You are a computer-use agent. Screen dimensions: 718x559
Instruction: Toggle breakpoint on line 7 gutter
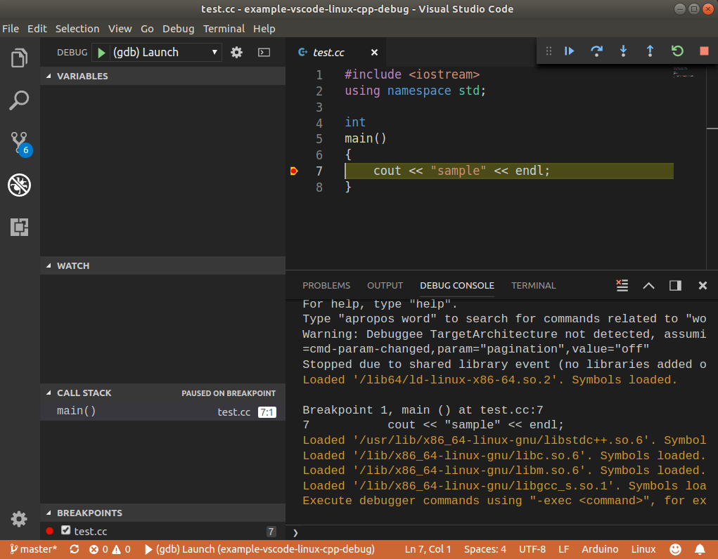(294, 171)
